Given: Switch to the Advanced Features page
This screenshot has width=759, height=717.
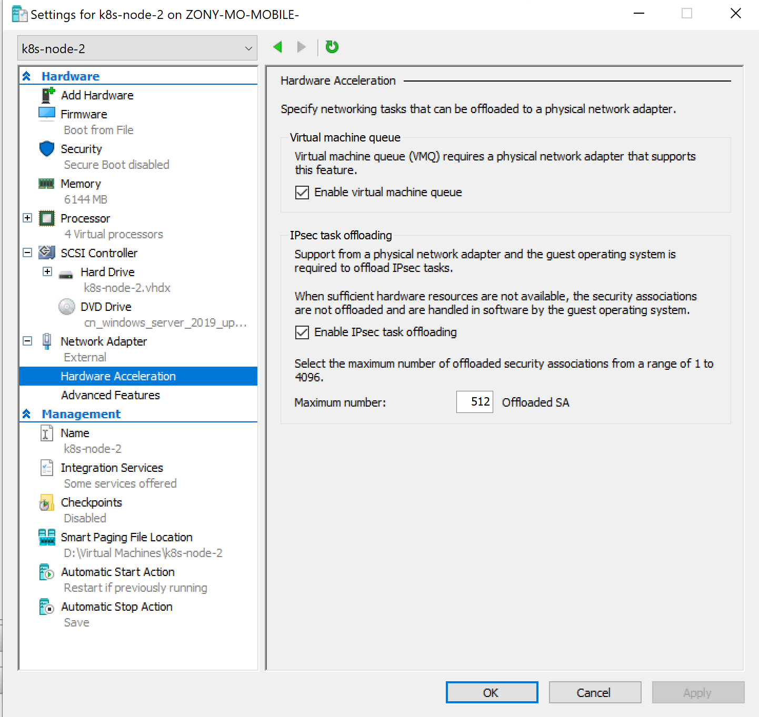Looking at the screenshot, I should tap(111, 395).
